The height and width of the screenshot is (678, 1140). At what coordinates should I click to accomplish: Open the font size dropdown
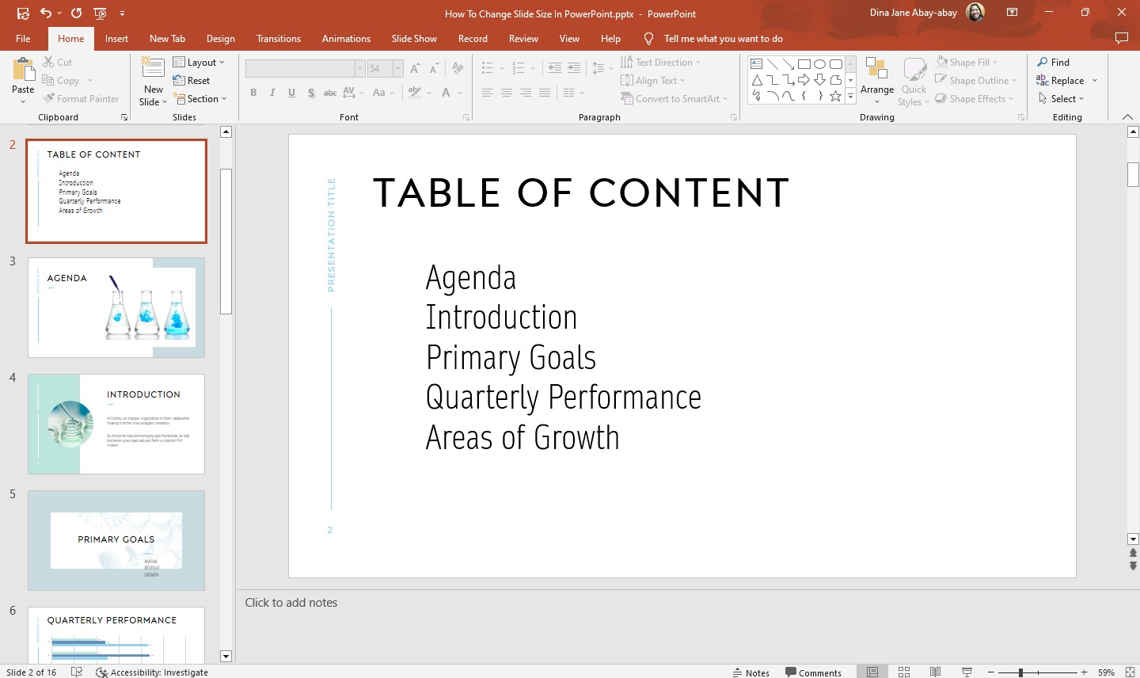pos(397,68)
